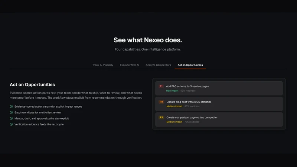Click check icon beside Manual, draft, and approval
The image size is (297, 167).
[12, 118]
